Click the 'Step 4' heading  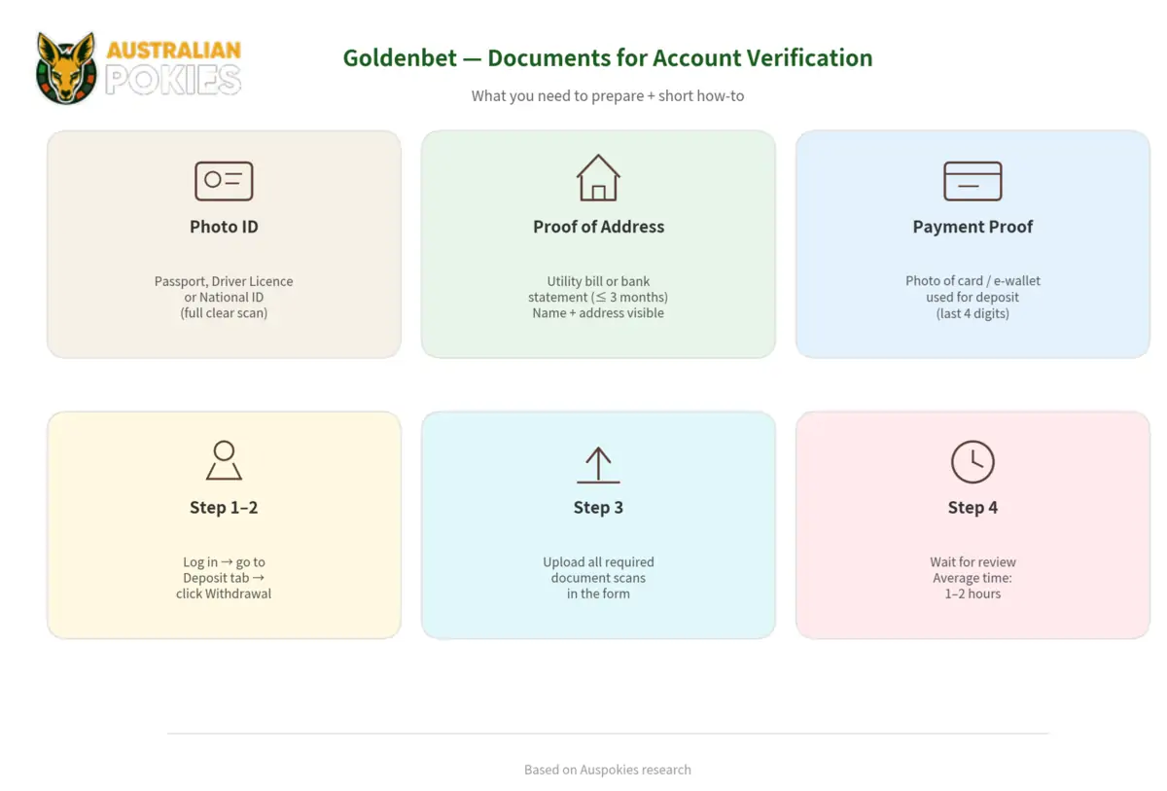point(972,508)
